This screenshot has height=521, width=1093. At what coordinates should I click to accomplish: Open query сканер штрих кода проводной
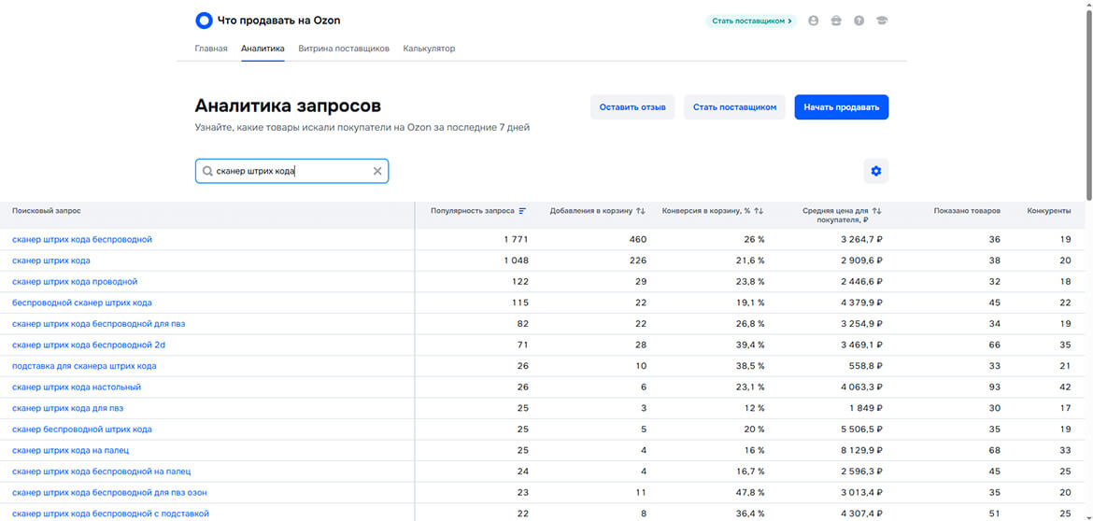coord(75,281)
